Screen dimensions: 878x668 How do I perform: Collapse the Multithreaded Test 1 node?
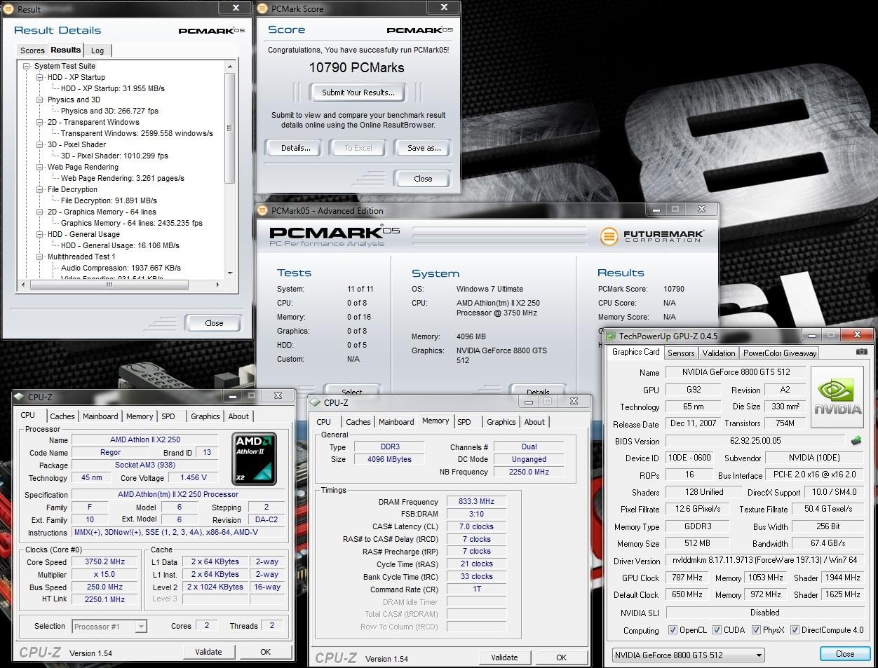pyautogui.click(x=40, y=257)
